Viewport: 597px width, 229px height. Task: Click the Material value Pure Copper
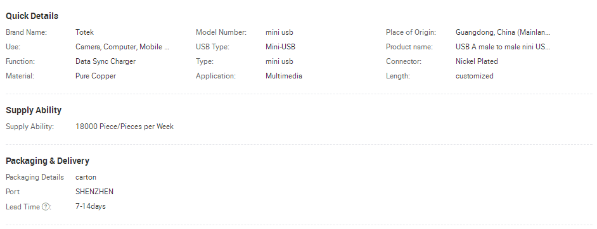click(96, 75)
